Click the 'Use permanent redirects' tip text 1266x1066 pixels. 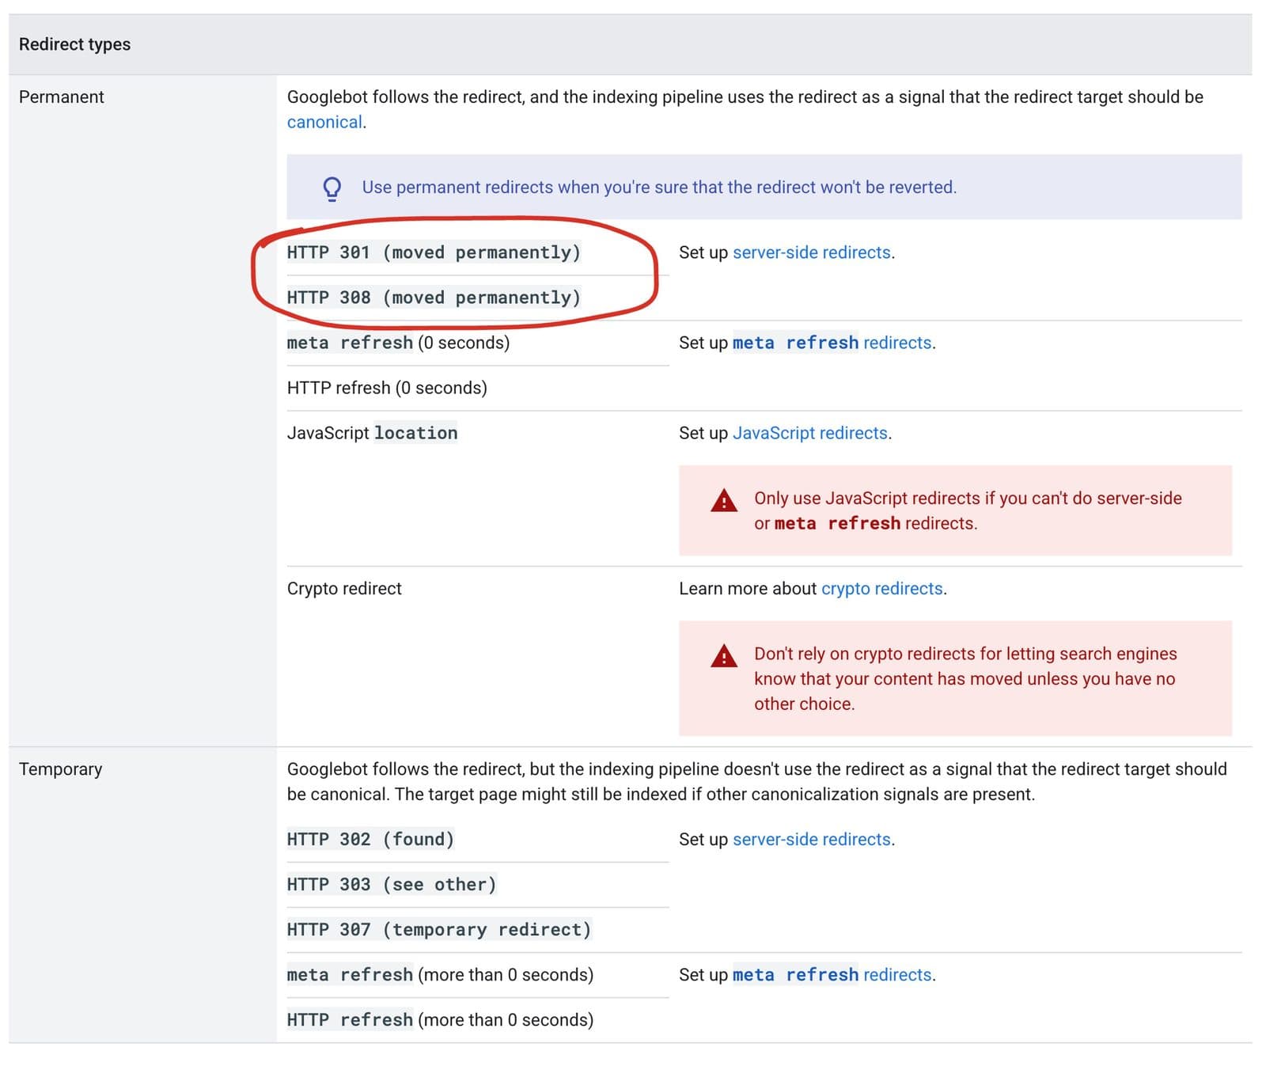[x=659, y=188]
